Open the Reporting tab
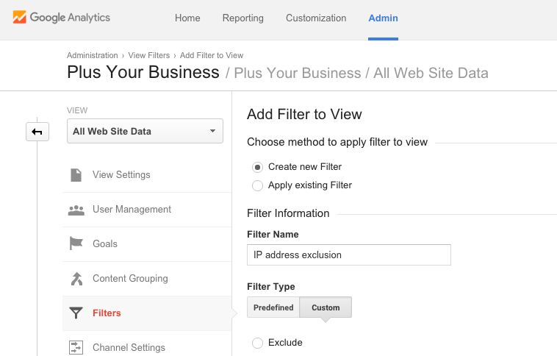The height and width of the screenshot is (356, 557). point(243,18)
